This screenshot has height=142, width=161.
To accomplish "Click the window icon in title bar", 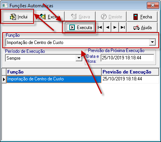I will click(5, 5).
